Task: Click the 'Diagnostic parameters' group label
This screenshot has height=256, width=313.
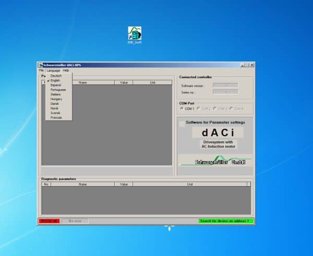Action: pyautogui.click(x=58, y=179)
